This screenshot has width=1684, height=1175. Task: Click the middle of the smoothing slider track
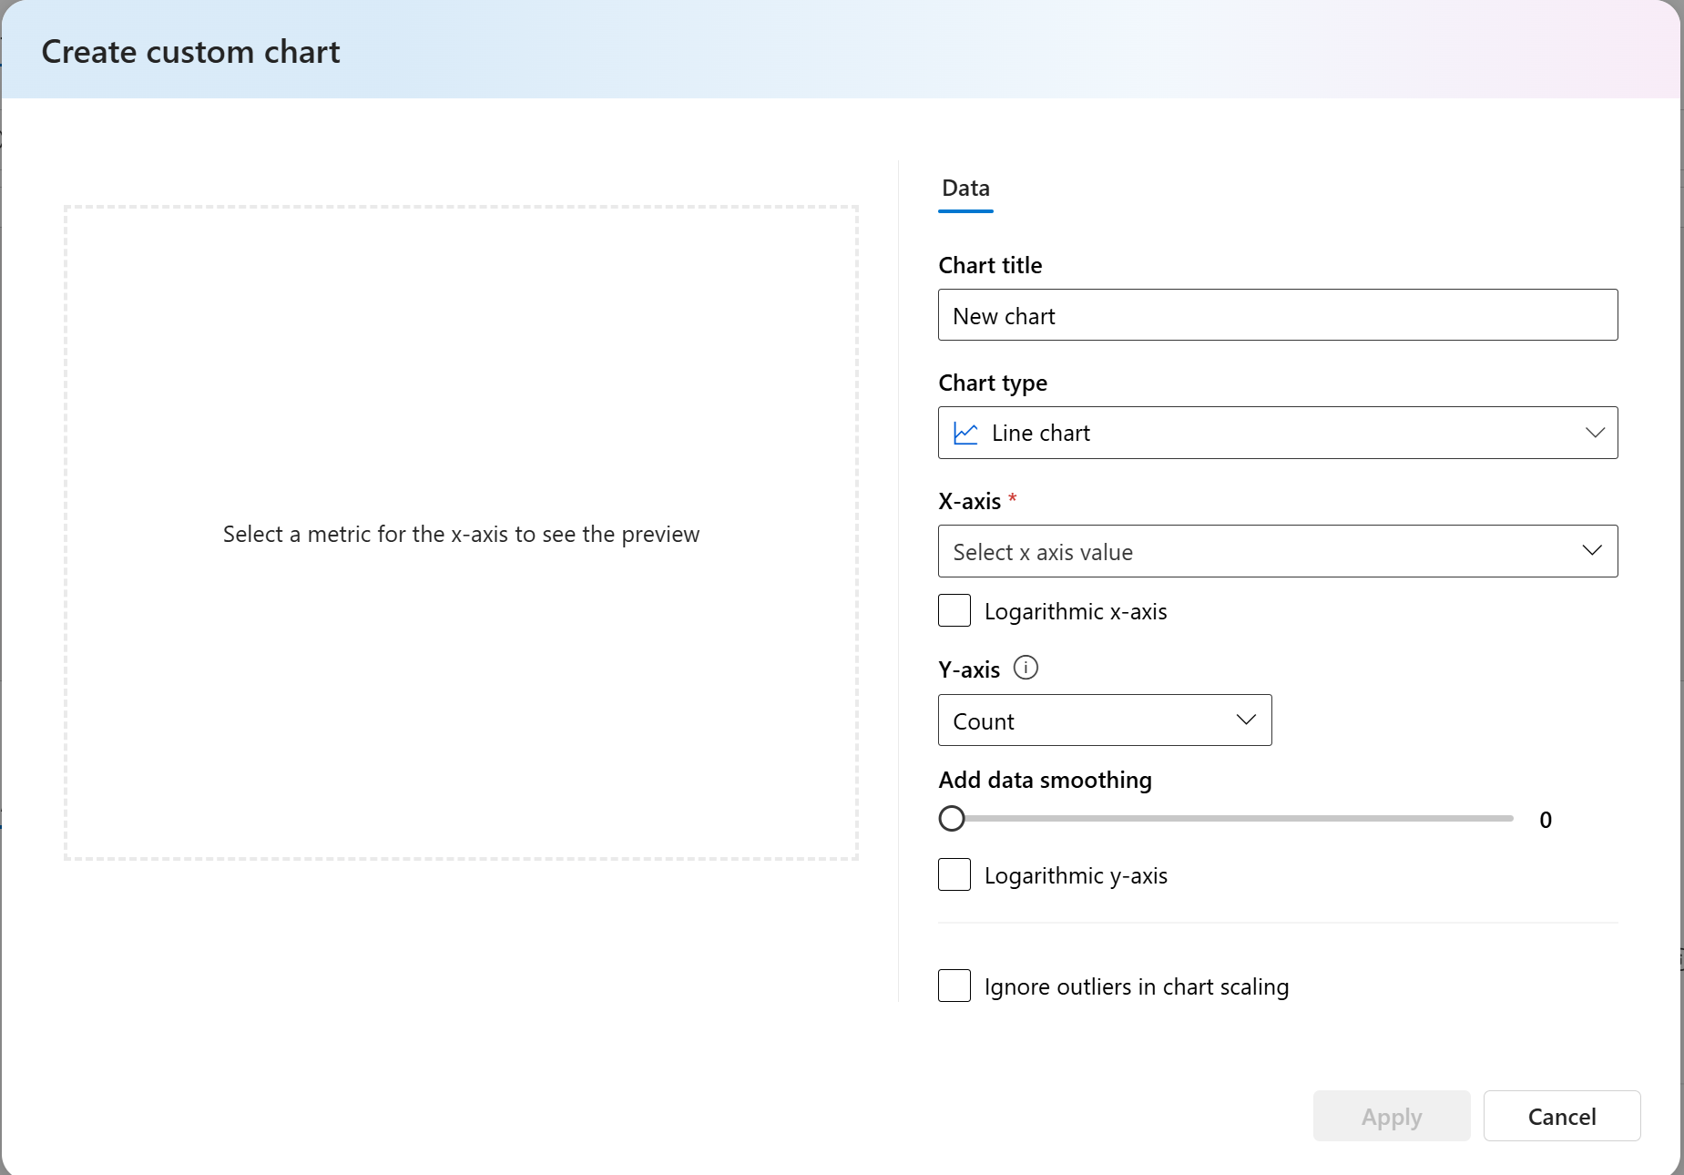click(1232, 819)
